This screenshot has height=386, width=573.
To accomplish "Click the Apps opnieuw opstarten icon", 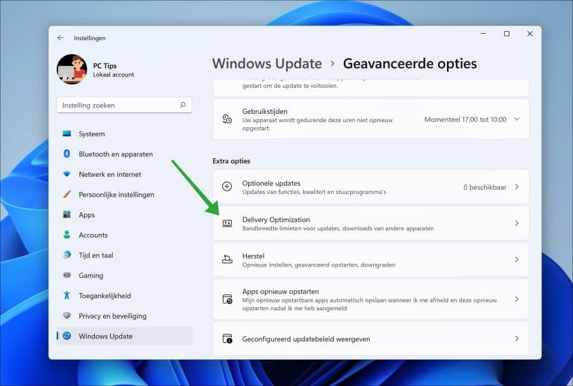I will (227, 299).
